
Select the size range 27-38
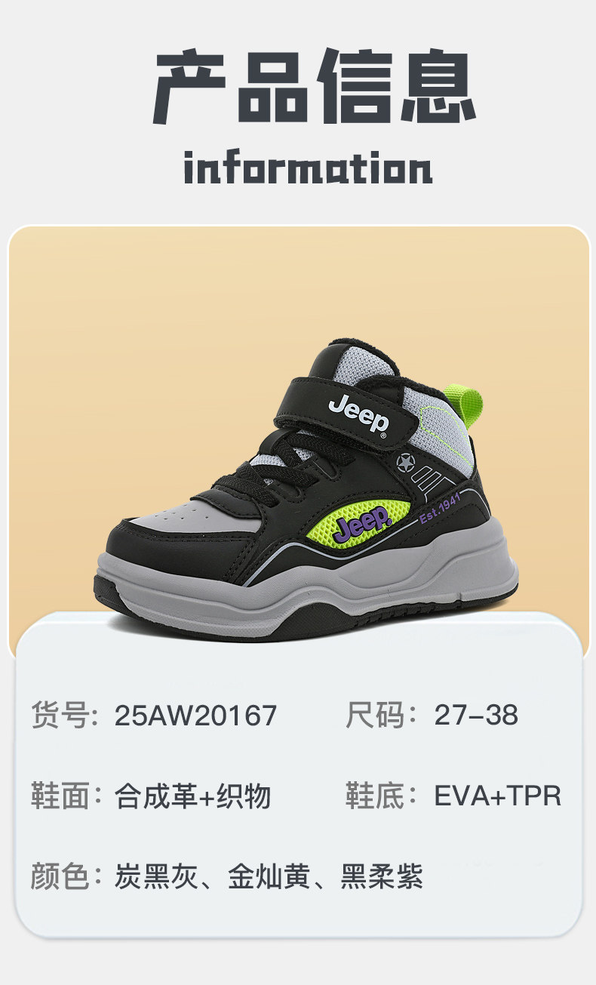476,716
